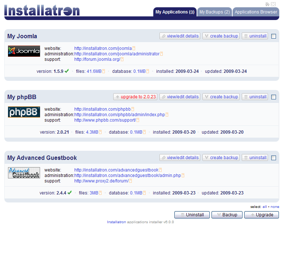The height and width of the screenshot is (268, 284).
Task: Click the Guestbook files size 3MB link
Action: pos(94,193)
